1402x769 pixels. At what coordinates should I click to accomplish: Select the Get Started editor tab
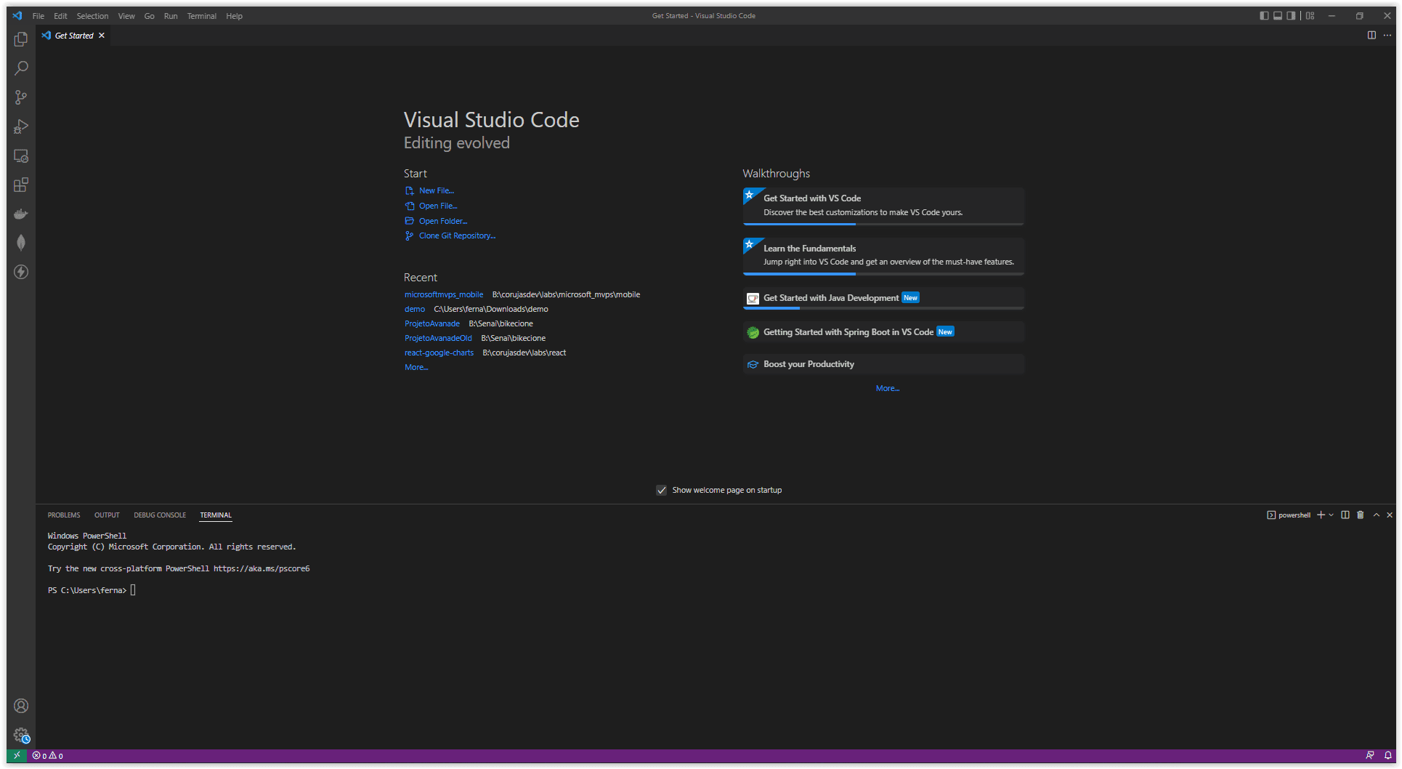(x=74, y=35)
